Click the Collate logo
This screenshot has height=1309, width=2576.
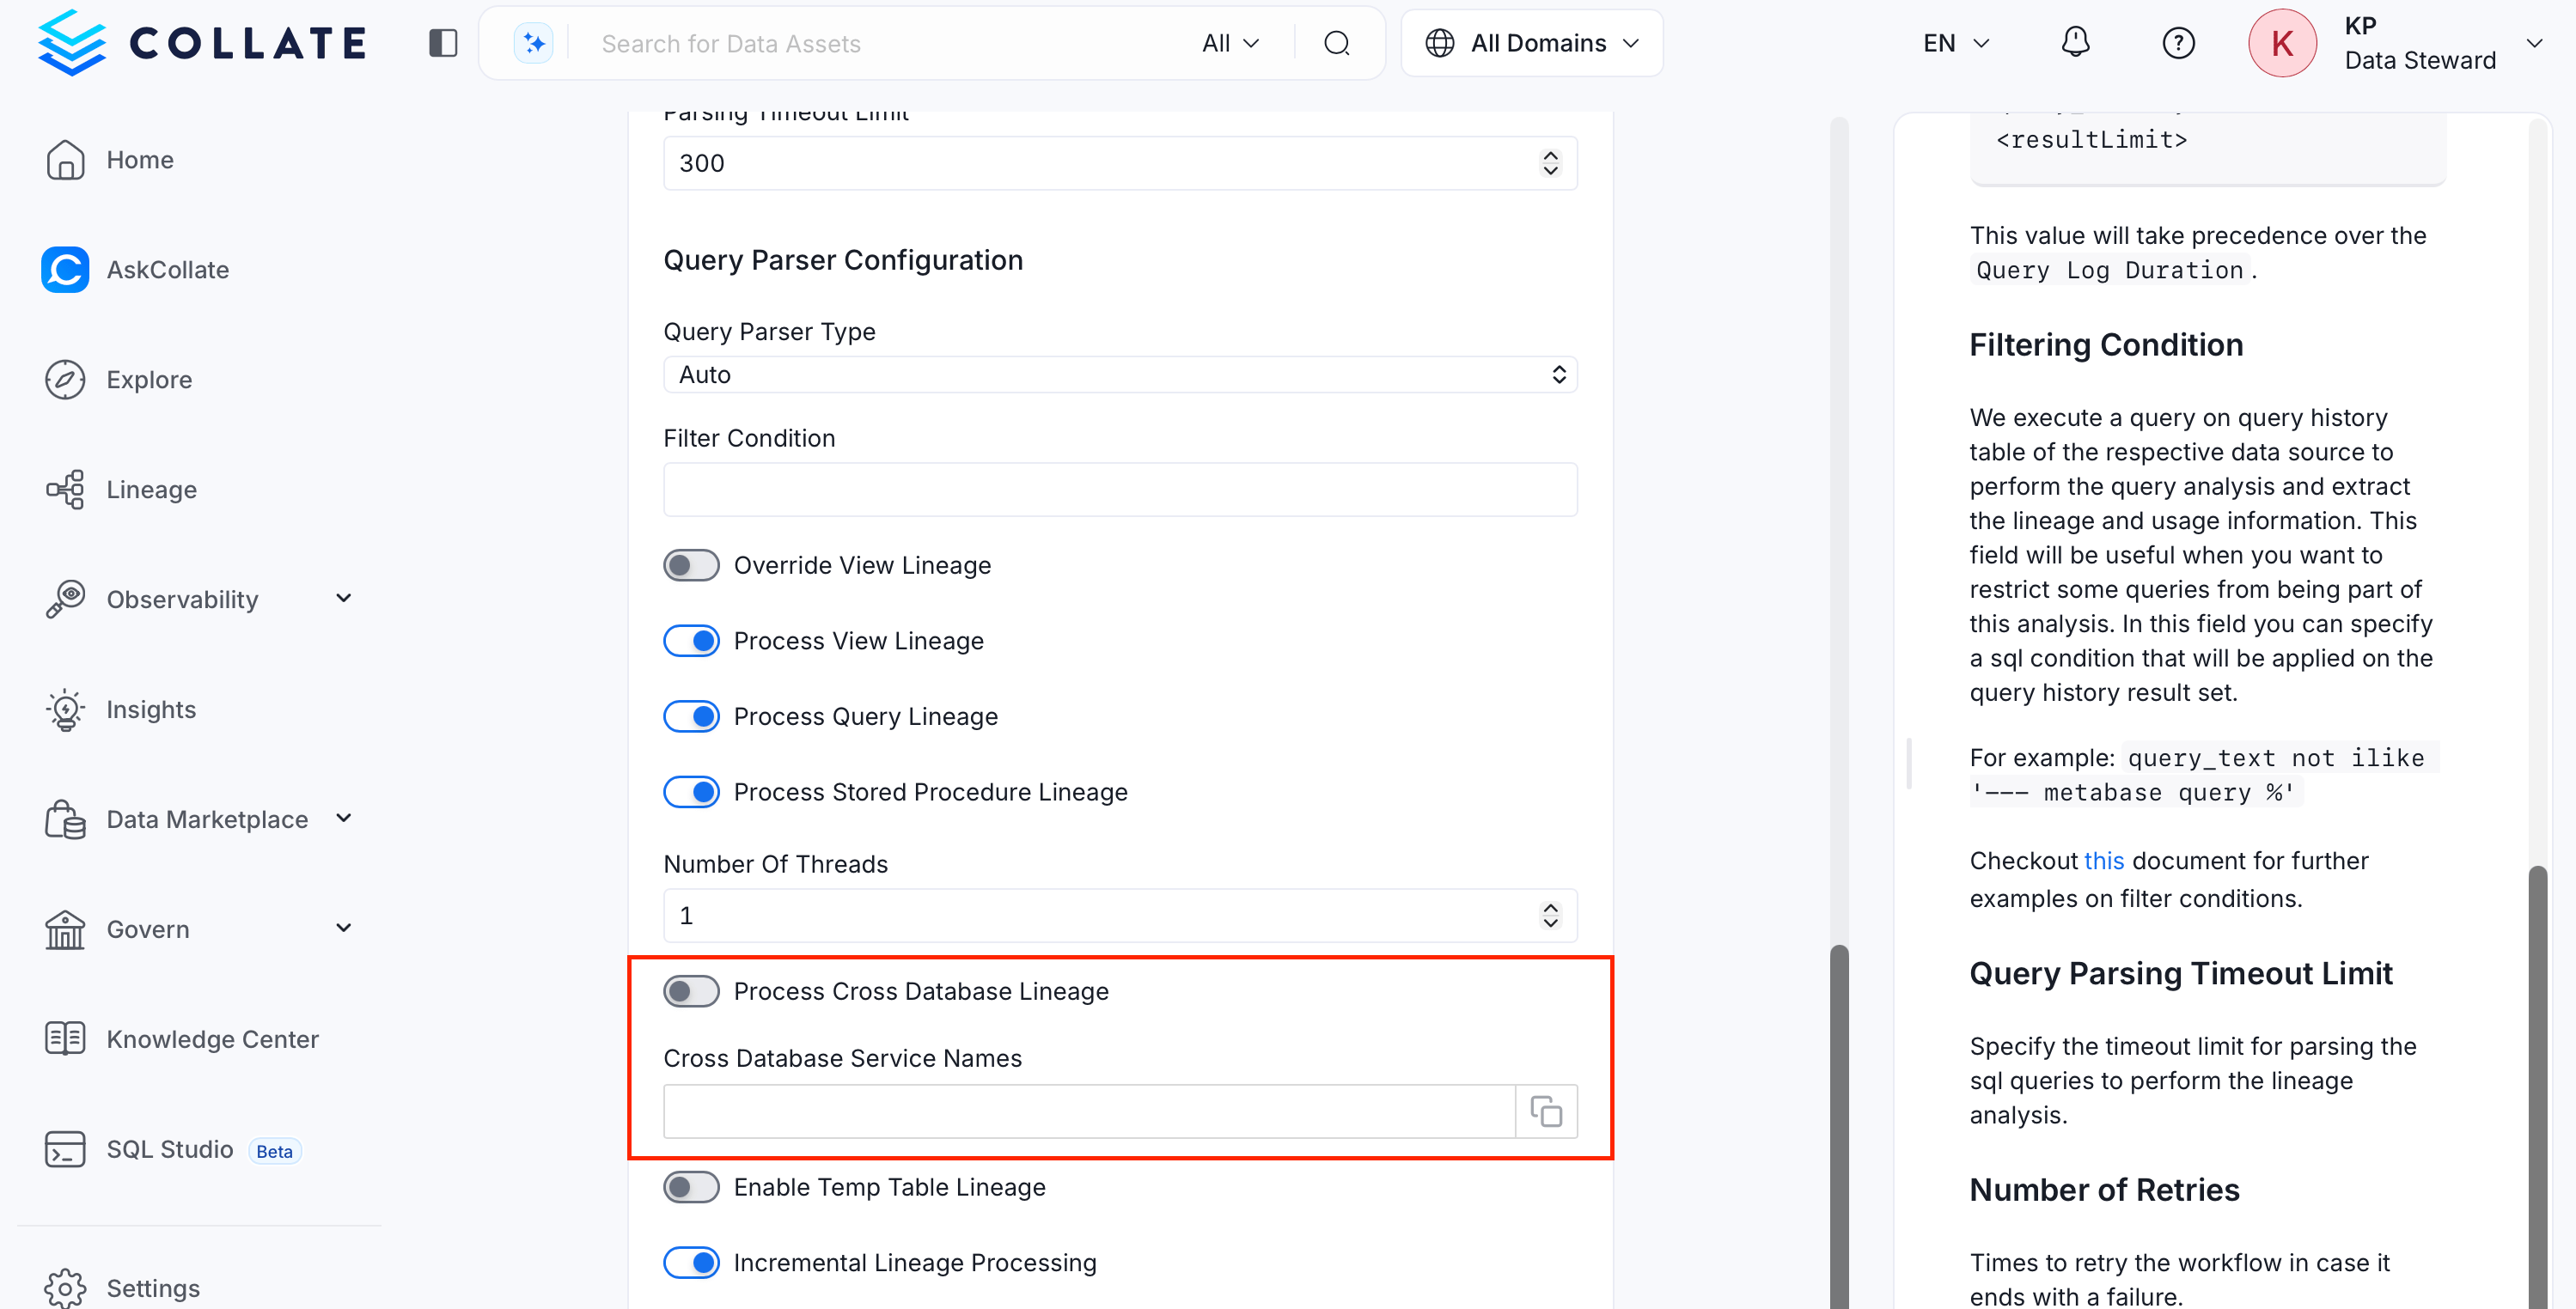pos(202,43)
